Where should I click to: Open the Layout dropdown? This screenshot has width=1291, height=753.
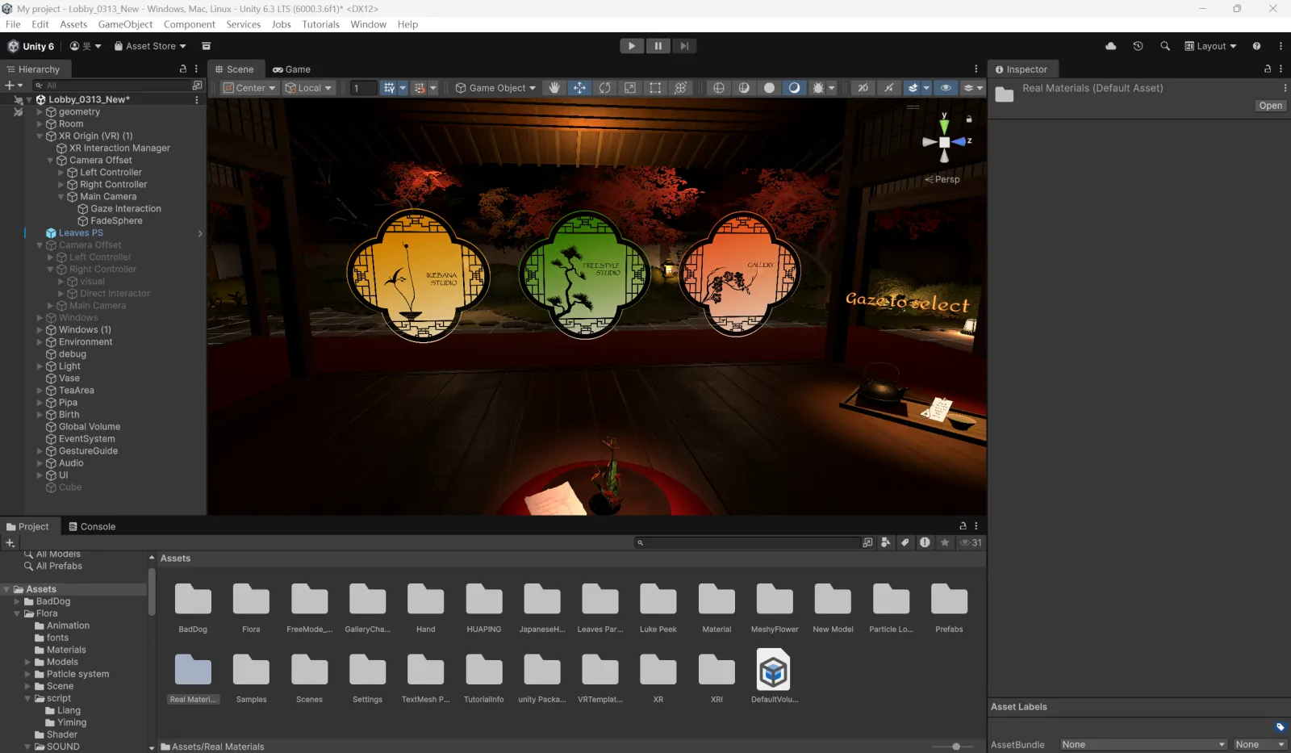(1210, 46)
